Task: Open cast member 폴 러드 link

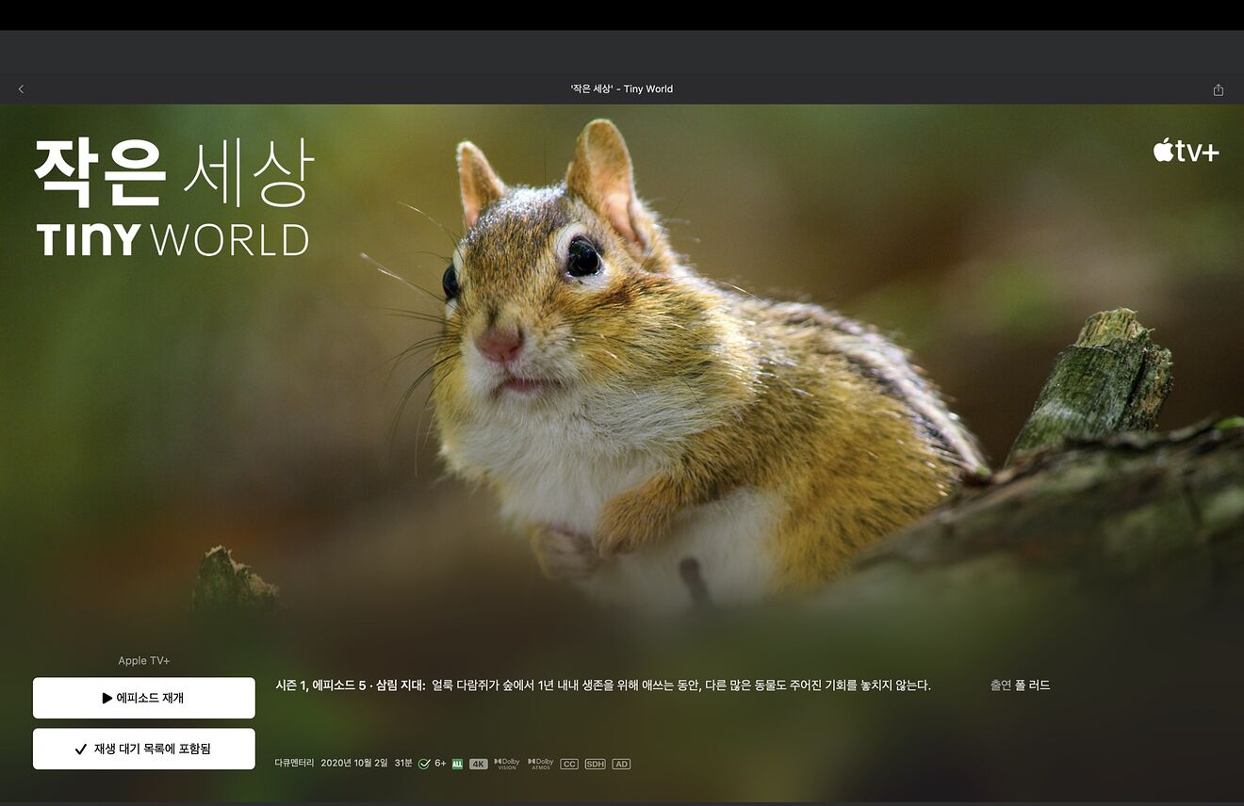Action: pos(1033,685)
